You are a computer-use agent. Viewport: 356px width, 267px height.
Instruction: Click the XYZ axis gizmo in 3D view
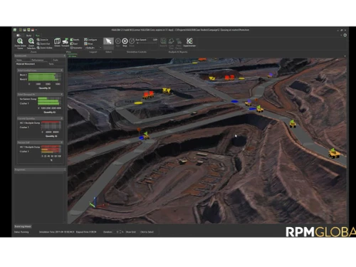[x=96, y=203]
